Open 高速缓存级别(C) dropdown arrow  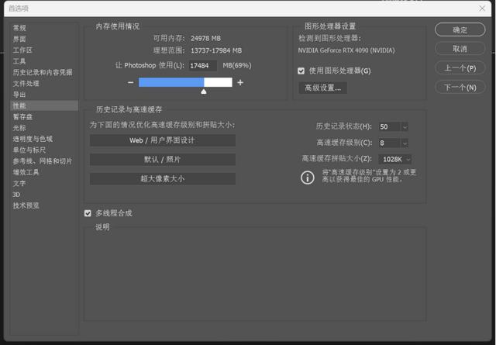(405, 143)
